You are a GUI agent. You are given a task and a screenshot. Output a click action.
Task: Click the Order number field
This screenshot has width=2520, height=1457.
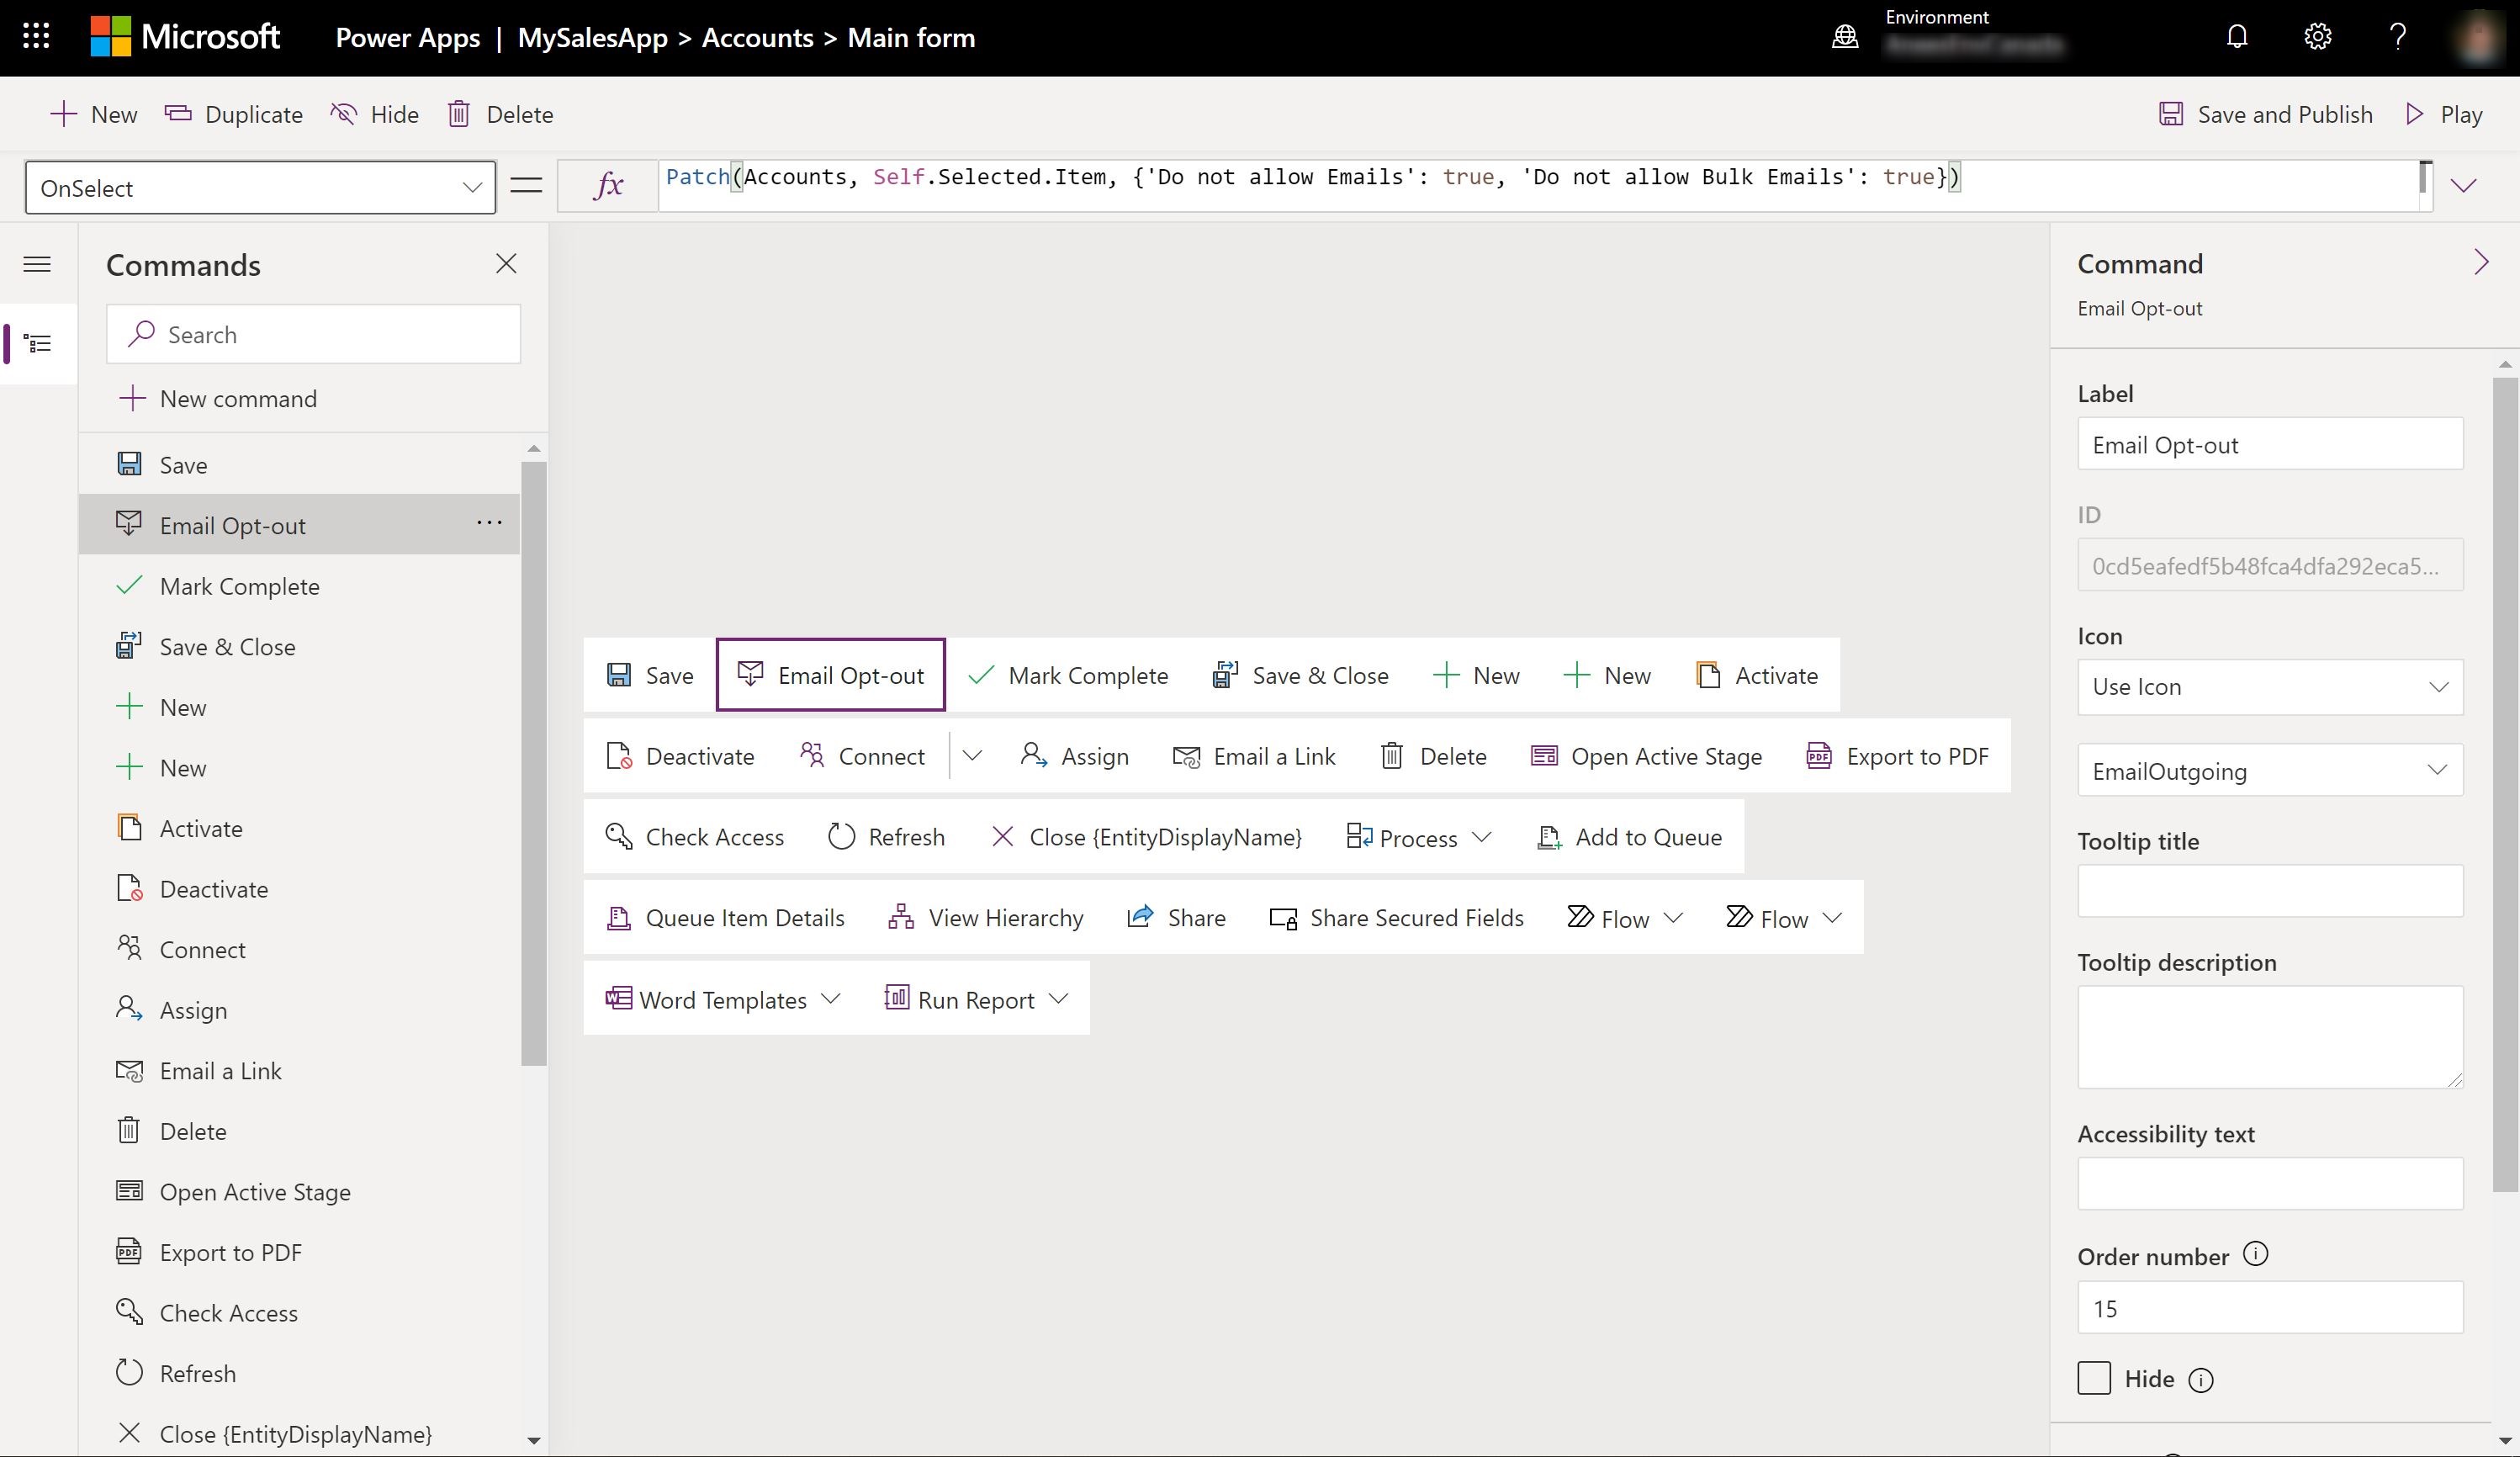(2270, 1307)
